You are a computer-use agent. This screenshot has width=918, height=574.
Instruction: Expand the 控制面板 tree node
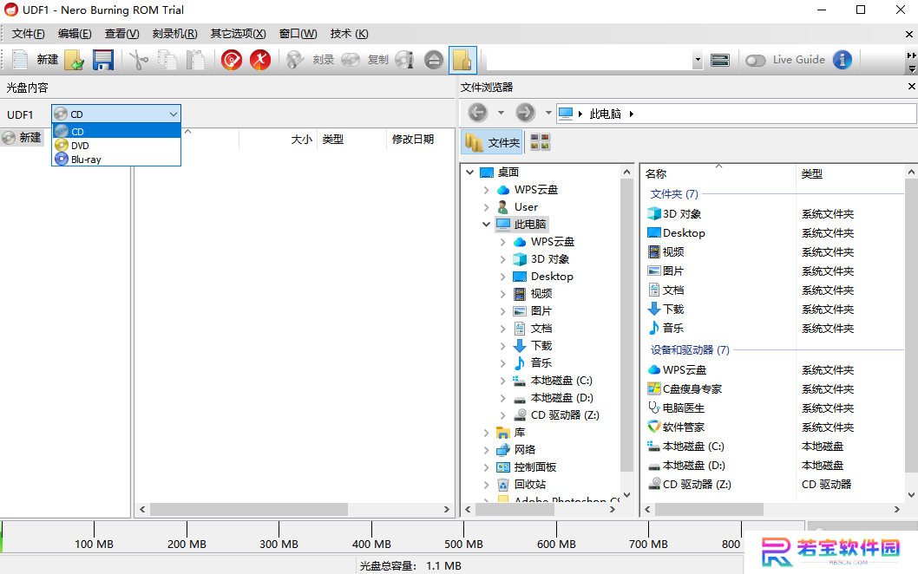486,467
